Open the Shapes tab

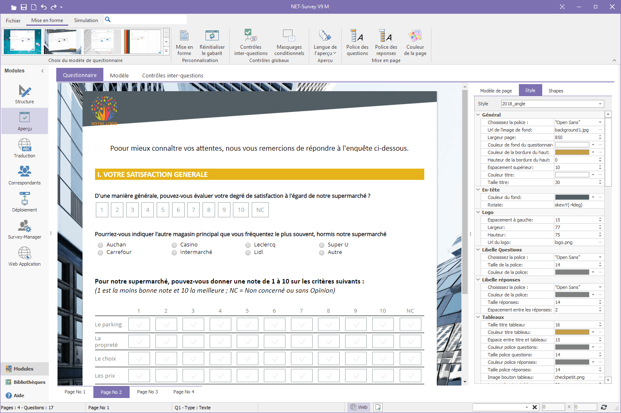point(556,90)
